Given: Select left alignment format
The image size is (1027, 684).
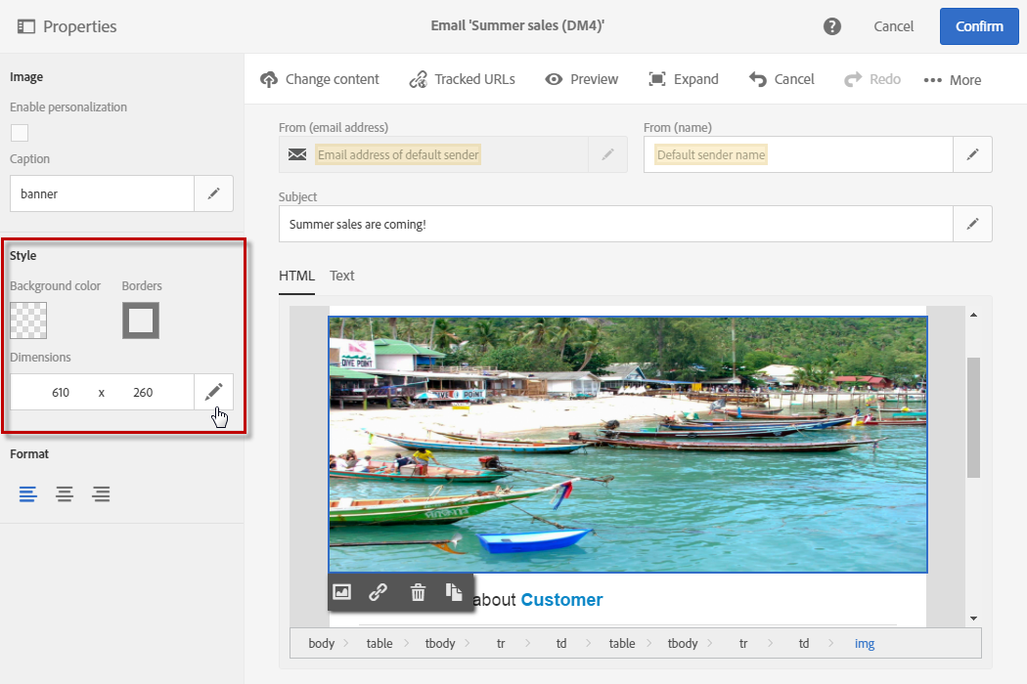Looking at the screenshot, I should (x=28, y=493).
